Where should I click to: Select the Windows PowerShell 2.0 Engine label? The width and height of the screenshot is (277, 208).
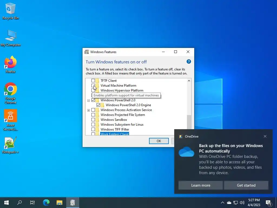128,105
